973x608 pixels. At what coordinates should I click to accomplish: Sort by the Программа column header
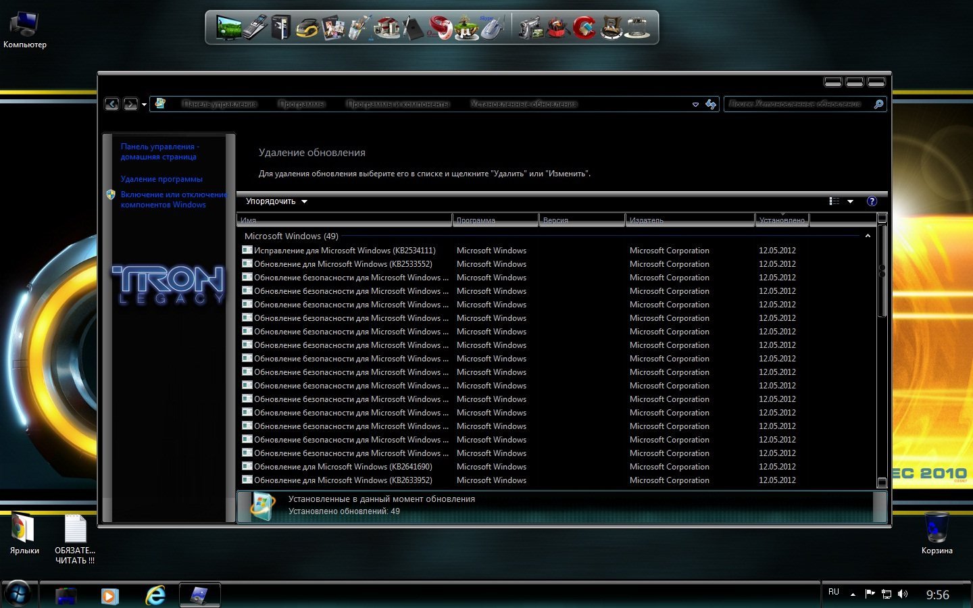point(495,220)
